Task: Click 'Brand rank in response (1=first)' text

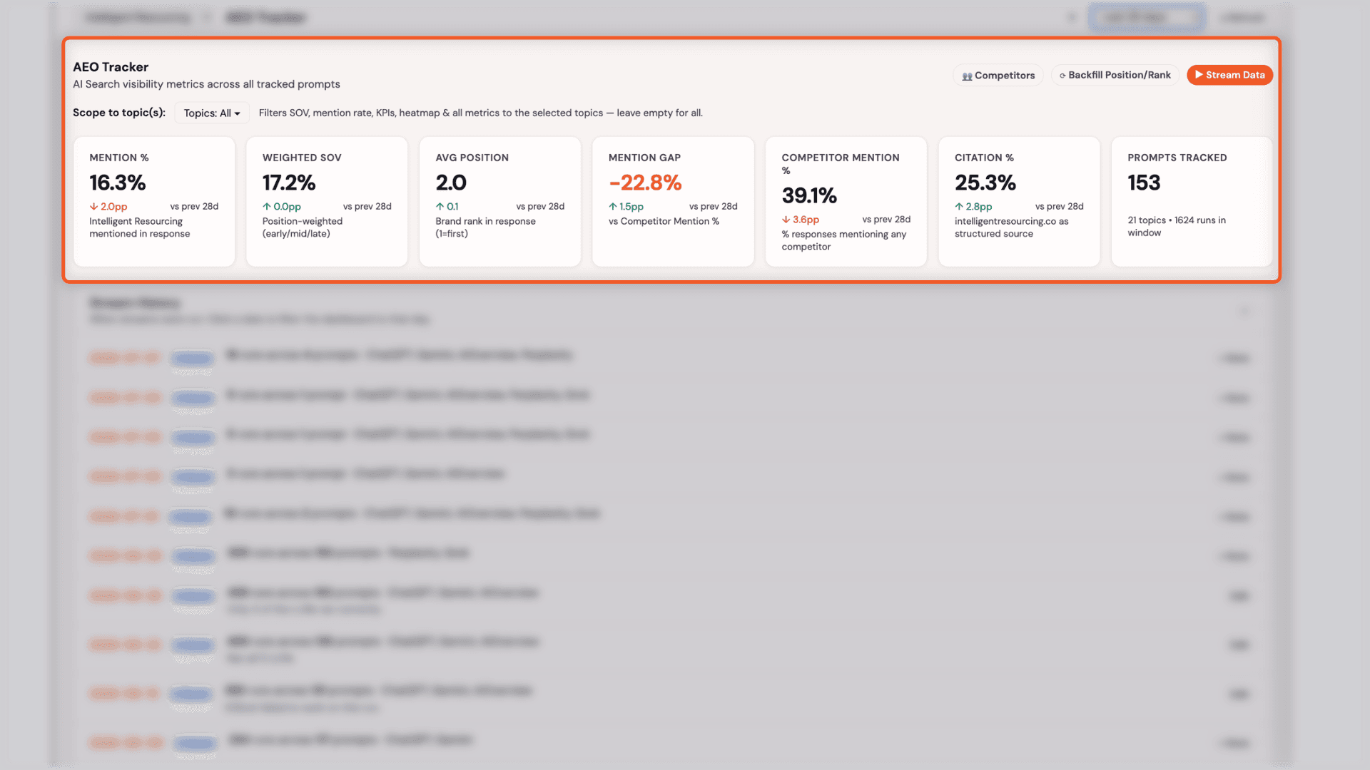Action: tap(485, 227)
